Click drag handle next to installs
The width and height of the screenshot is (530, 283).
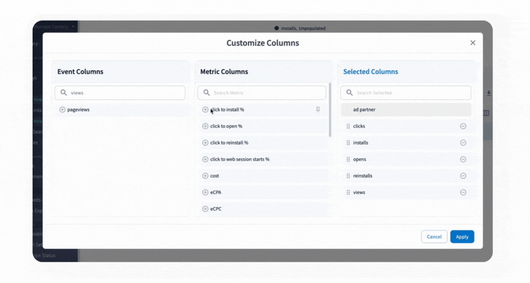(348, 143)
